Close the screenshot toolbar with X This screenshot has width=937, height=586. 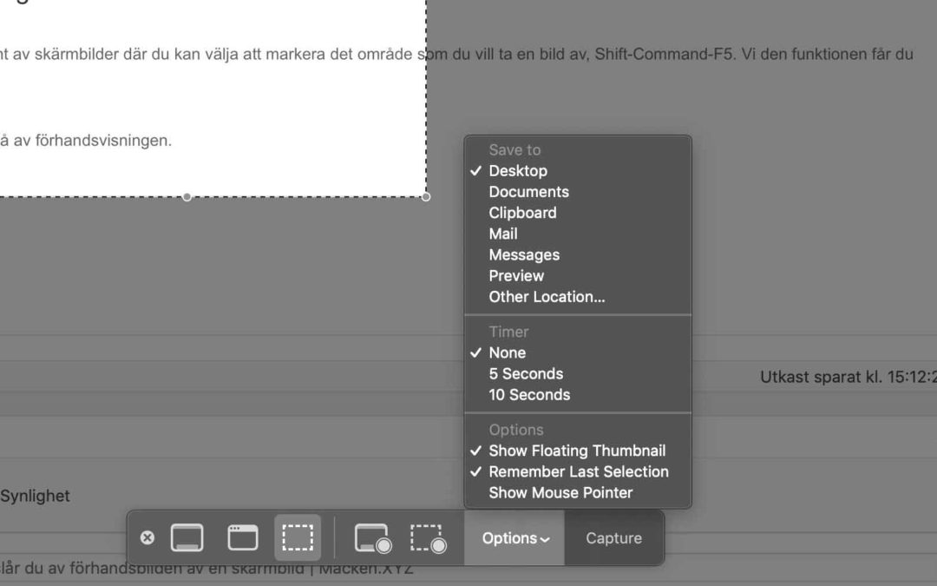click(147, 538)
